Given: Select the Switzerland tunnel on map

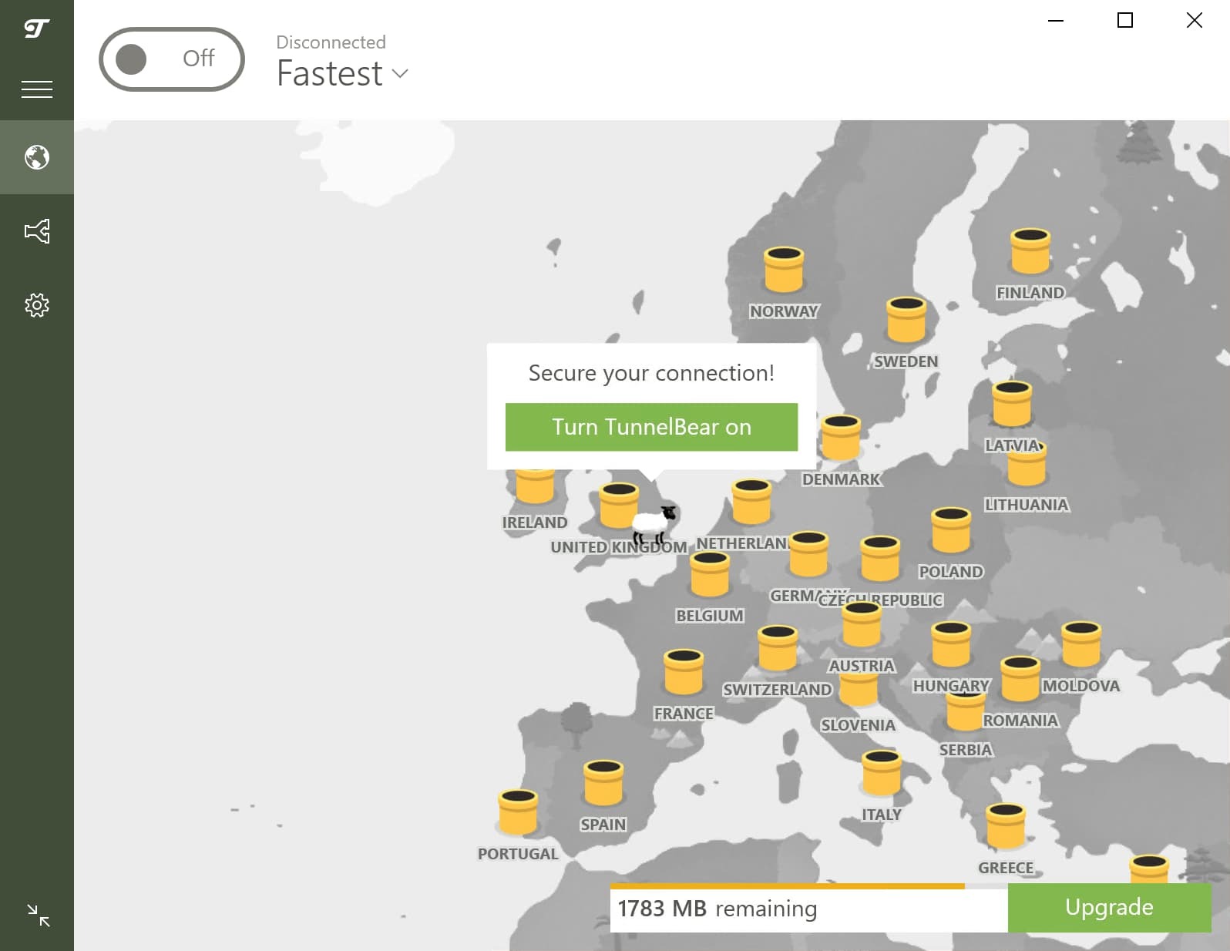Looking at the screenshot, I should click(x=778, y=647).
